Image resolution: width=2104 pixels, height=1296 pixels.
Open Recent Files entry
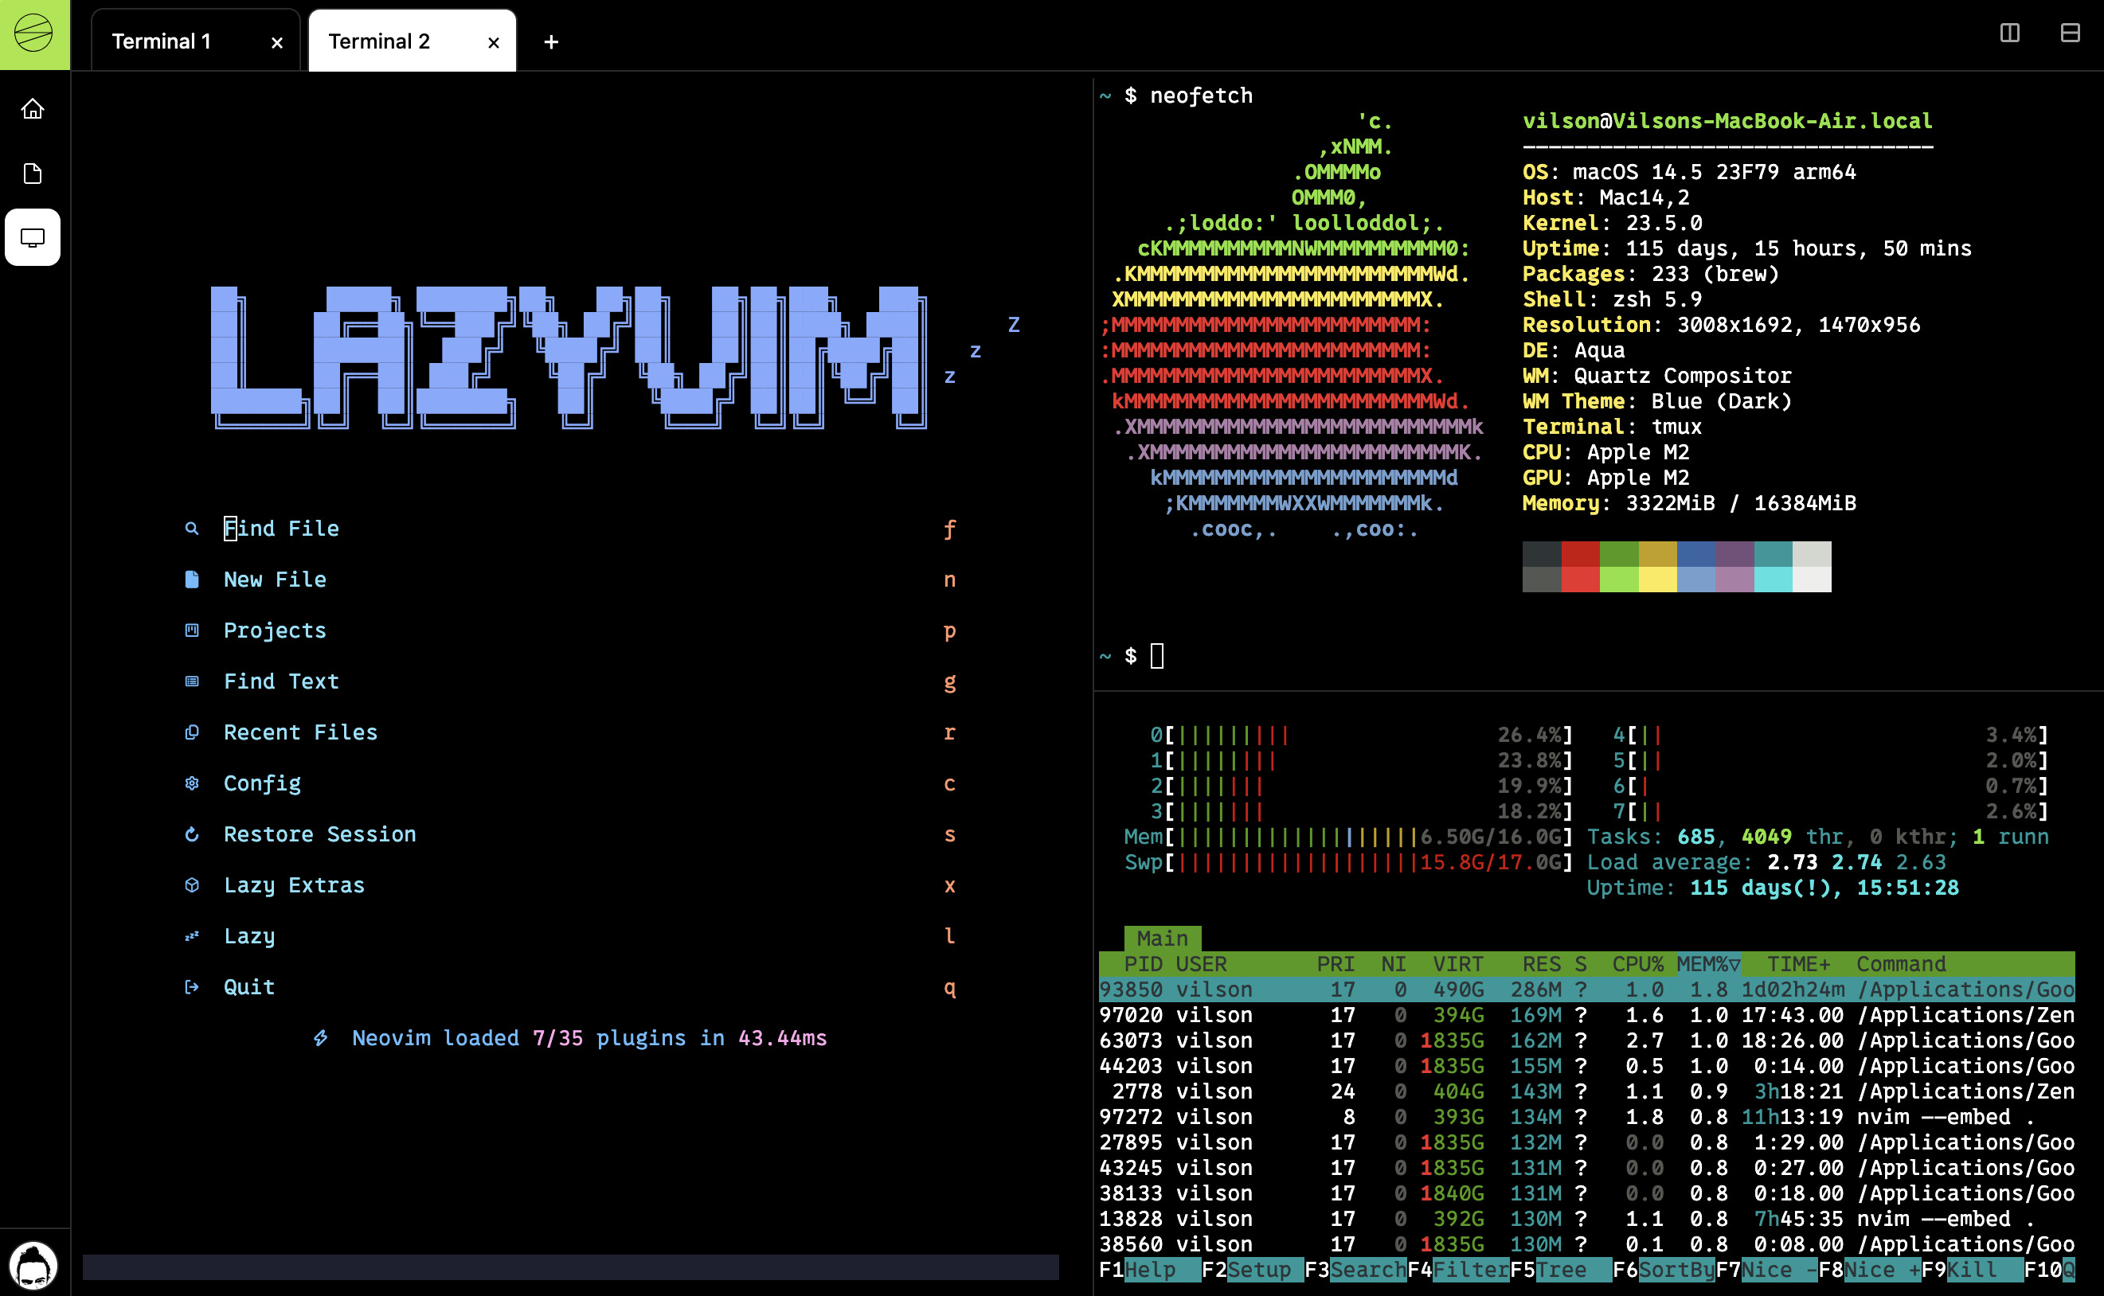[301, 732]
